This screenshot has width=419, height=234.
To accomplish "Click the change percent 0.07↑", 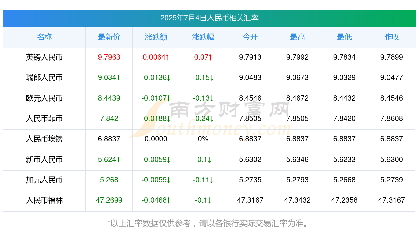I will pyautogui.click(x=203, y=57).
